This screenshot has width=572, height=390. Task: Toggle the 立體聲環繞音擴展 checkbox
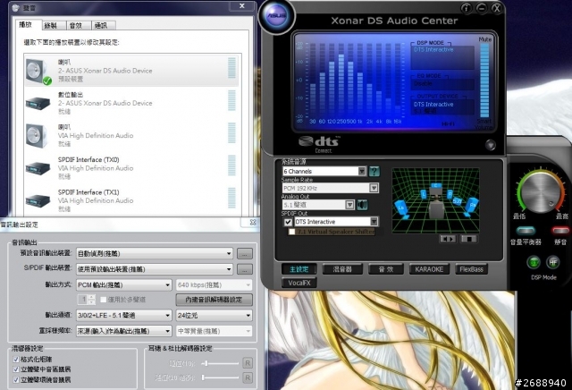point(16,380)
